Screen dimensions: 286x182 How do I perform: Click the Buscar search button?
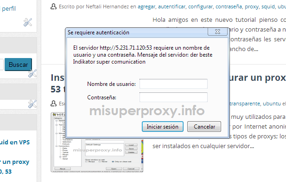(18, 65)
